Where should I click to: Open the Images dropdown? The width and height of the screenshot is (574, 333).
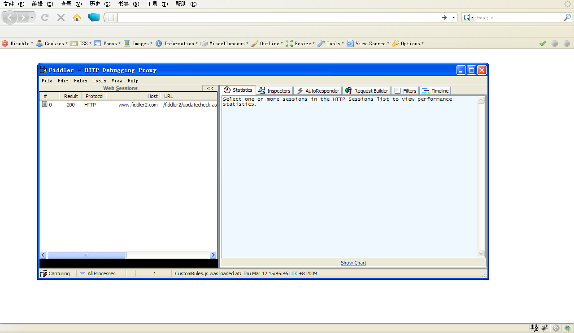click(x=138, y=43)
